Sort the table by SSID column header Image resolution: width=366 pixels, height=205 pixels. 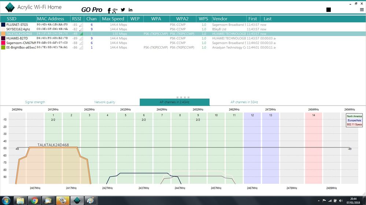(18, 19)
